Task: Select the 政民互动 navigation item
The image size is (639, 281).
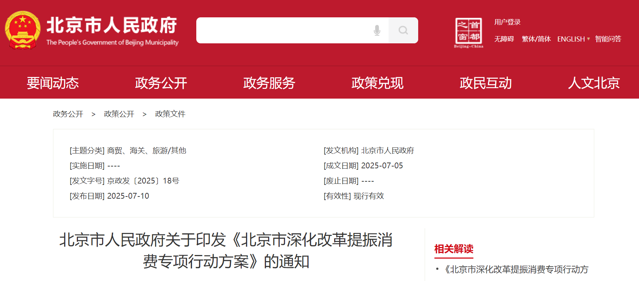Action: coord(486,83)
